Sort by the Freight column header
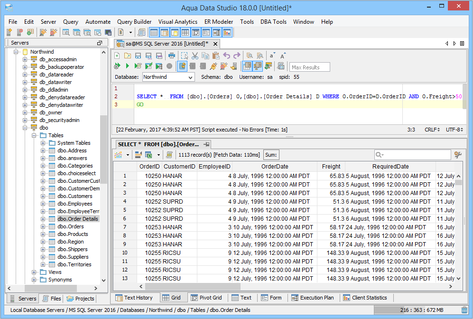 pos(331,167)
